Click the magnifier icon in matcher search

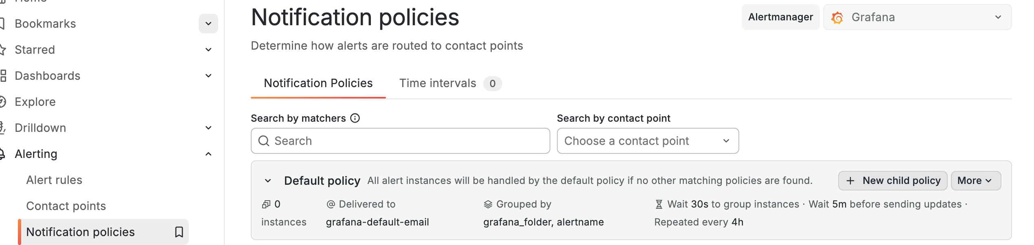pyautogui.click(x=264, y=141)
